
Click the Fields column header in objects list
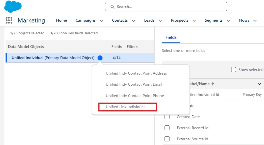(116, 47)
